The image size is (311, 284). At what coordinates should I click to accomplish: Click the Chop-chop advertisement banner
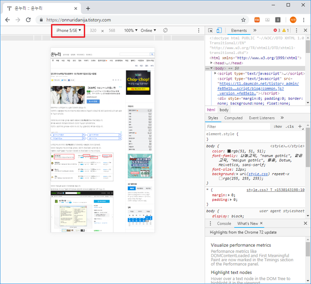click(138, 83)
